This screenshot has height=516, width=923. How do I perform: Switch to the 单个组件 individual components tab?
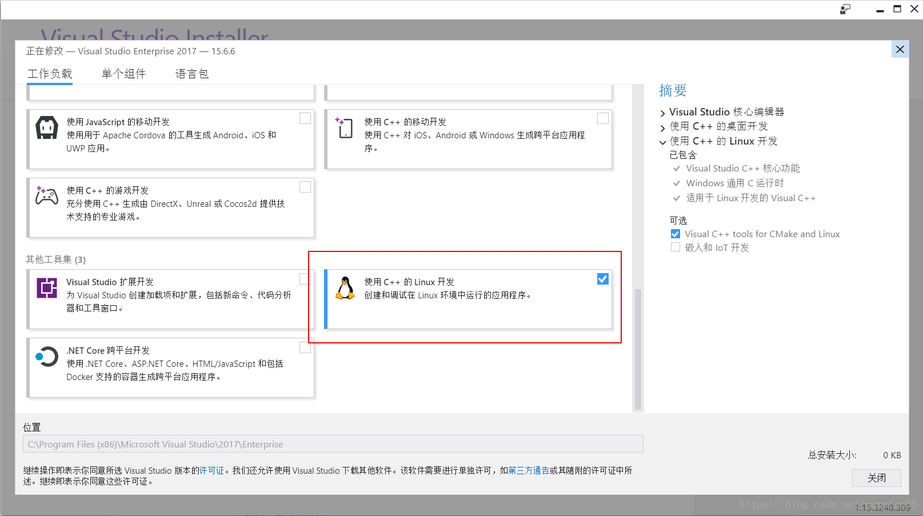[x=123, y=74]
